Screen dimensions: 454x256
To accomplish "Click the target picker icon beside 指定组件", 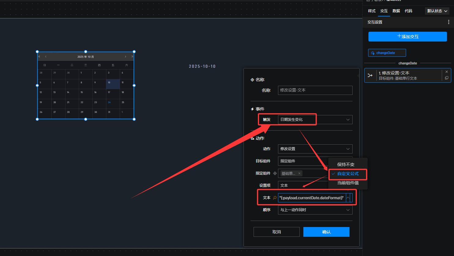I will 275,173.
